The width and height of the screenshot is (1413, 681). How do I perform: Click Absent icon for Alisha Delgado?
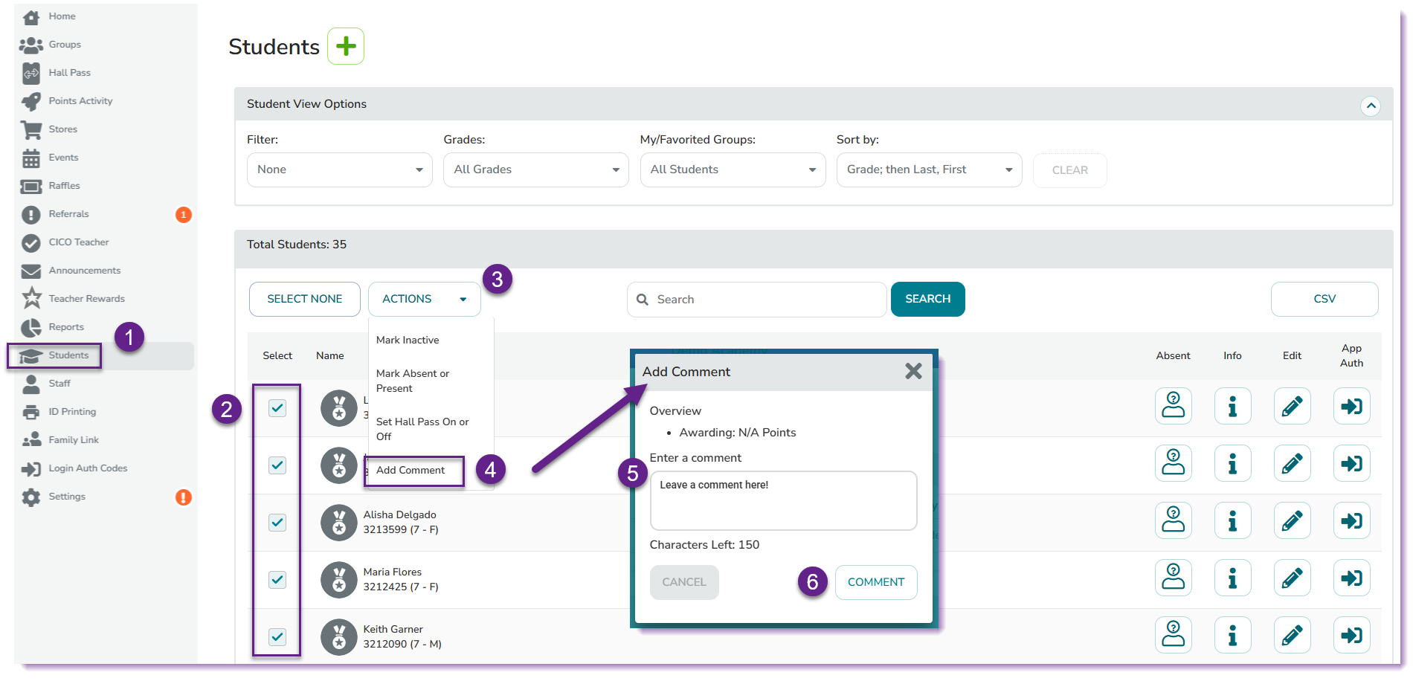[x=1174, y=520]
